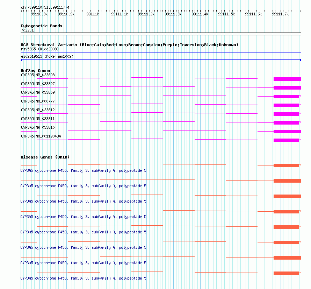This screenshot has height=289, width=311.
Task: Select the Cytogenetic Bands track title
Action: pyautogui.click(x=42, y=26)
